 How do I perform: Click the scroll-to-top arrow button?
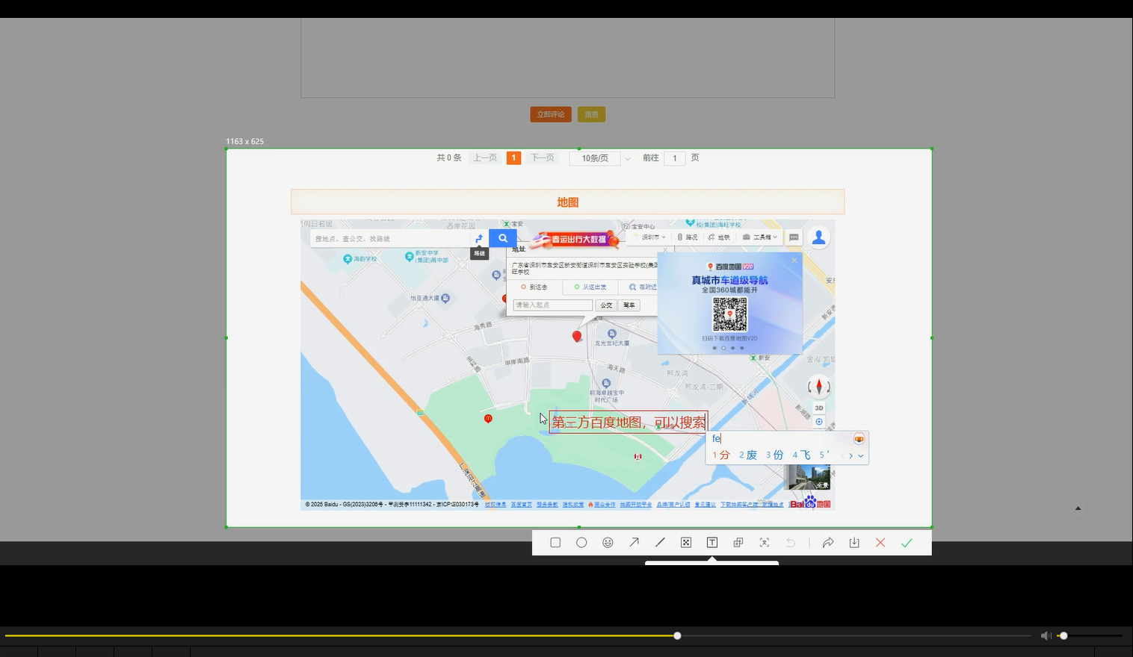click(x=1078, y=508)
